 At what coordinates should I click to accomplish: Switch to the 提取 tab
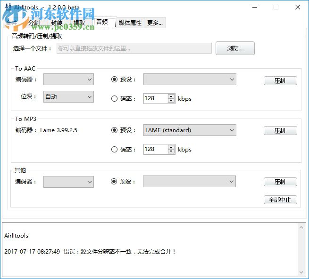(79, 23)
